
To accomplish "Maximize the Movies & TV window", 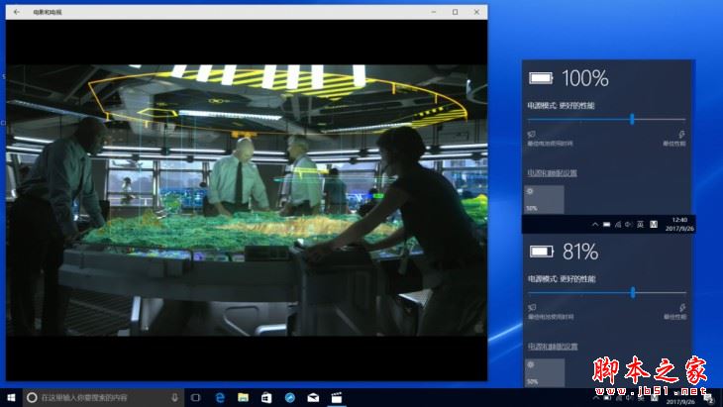I will click(456, 12).
